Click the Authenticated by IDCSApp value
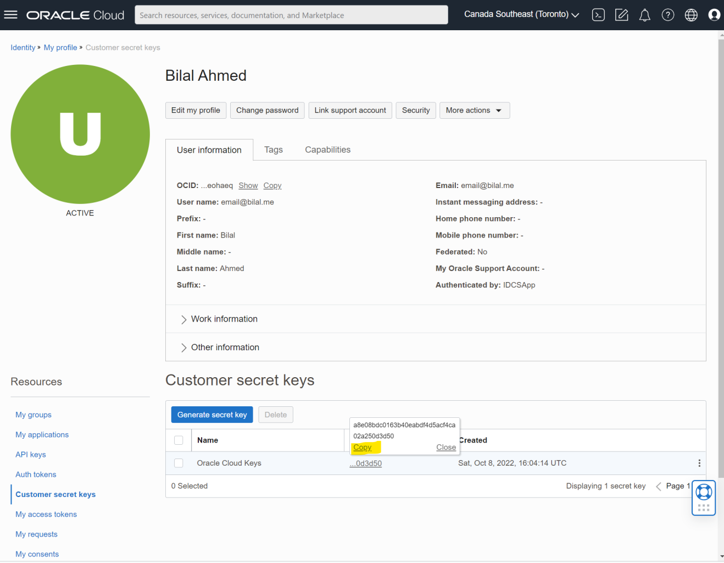The height and width of the screenshot is (563, 724). (519, 285)
